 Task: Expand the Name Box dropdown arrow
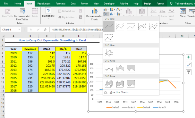pos(19,29)
